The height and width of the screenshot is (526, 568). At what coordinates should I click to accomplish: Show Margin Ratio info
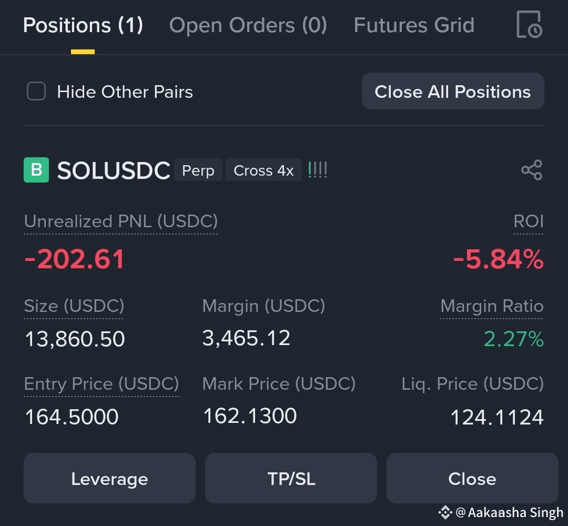tap(492, 306)
